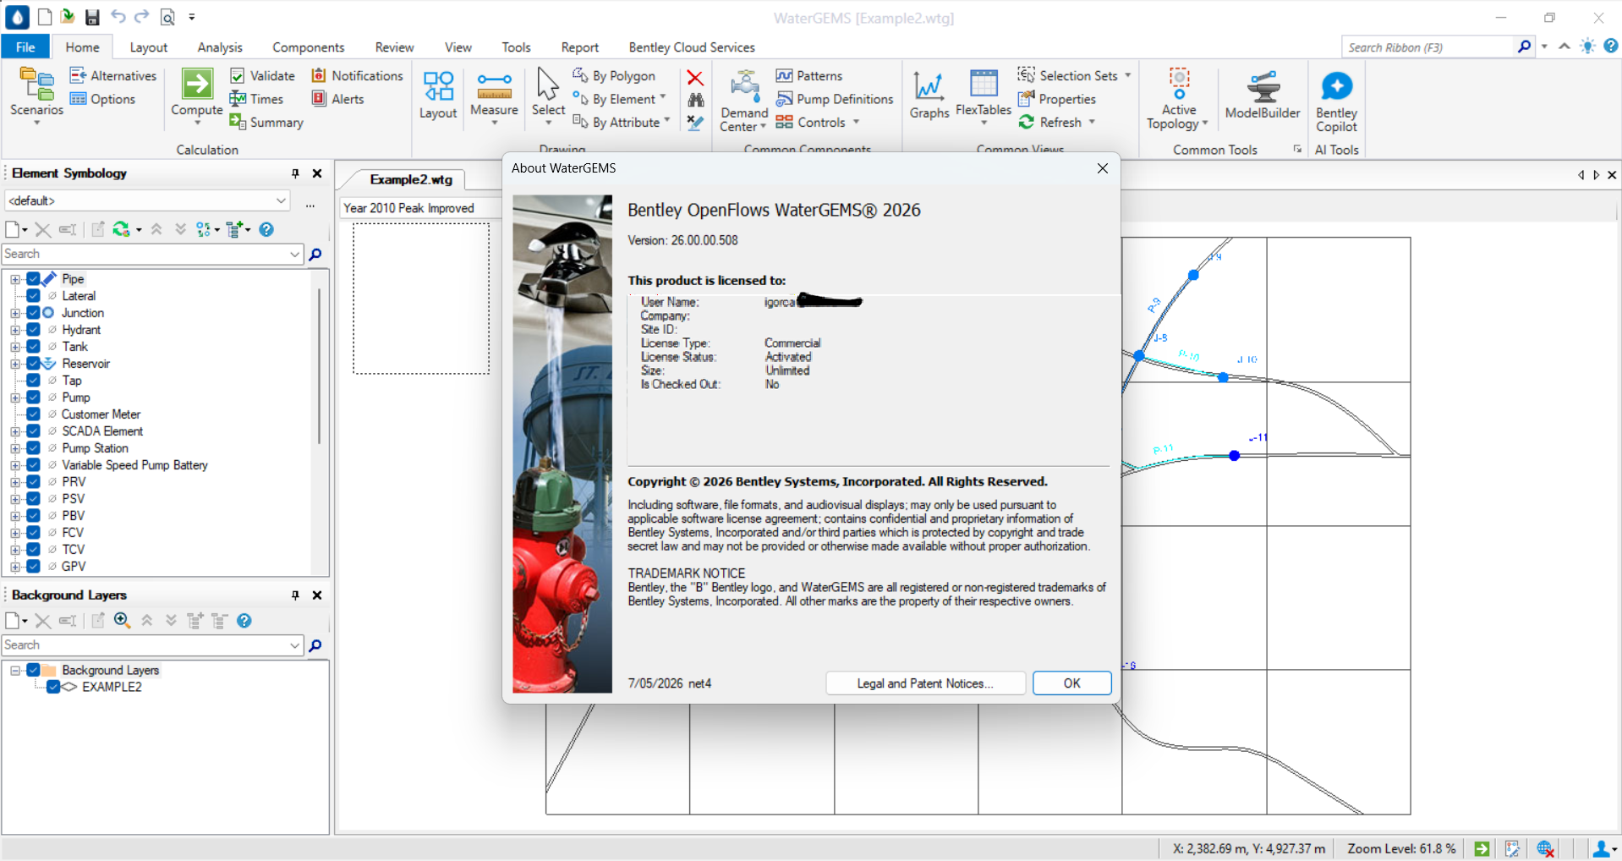Click the Undo arrow in quick access toolbar
This screenshot has height=861, width=1622.
point(118,17)
